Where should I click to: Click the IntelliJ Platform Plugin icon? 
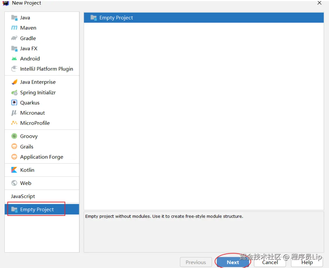(14, 69)
